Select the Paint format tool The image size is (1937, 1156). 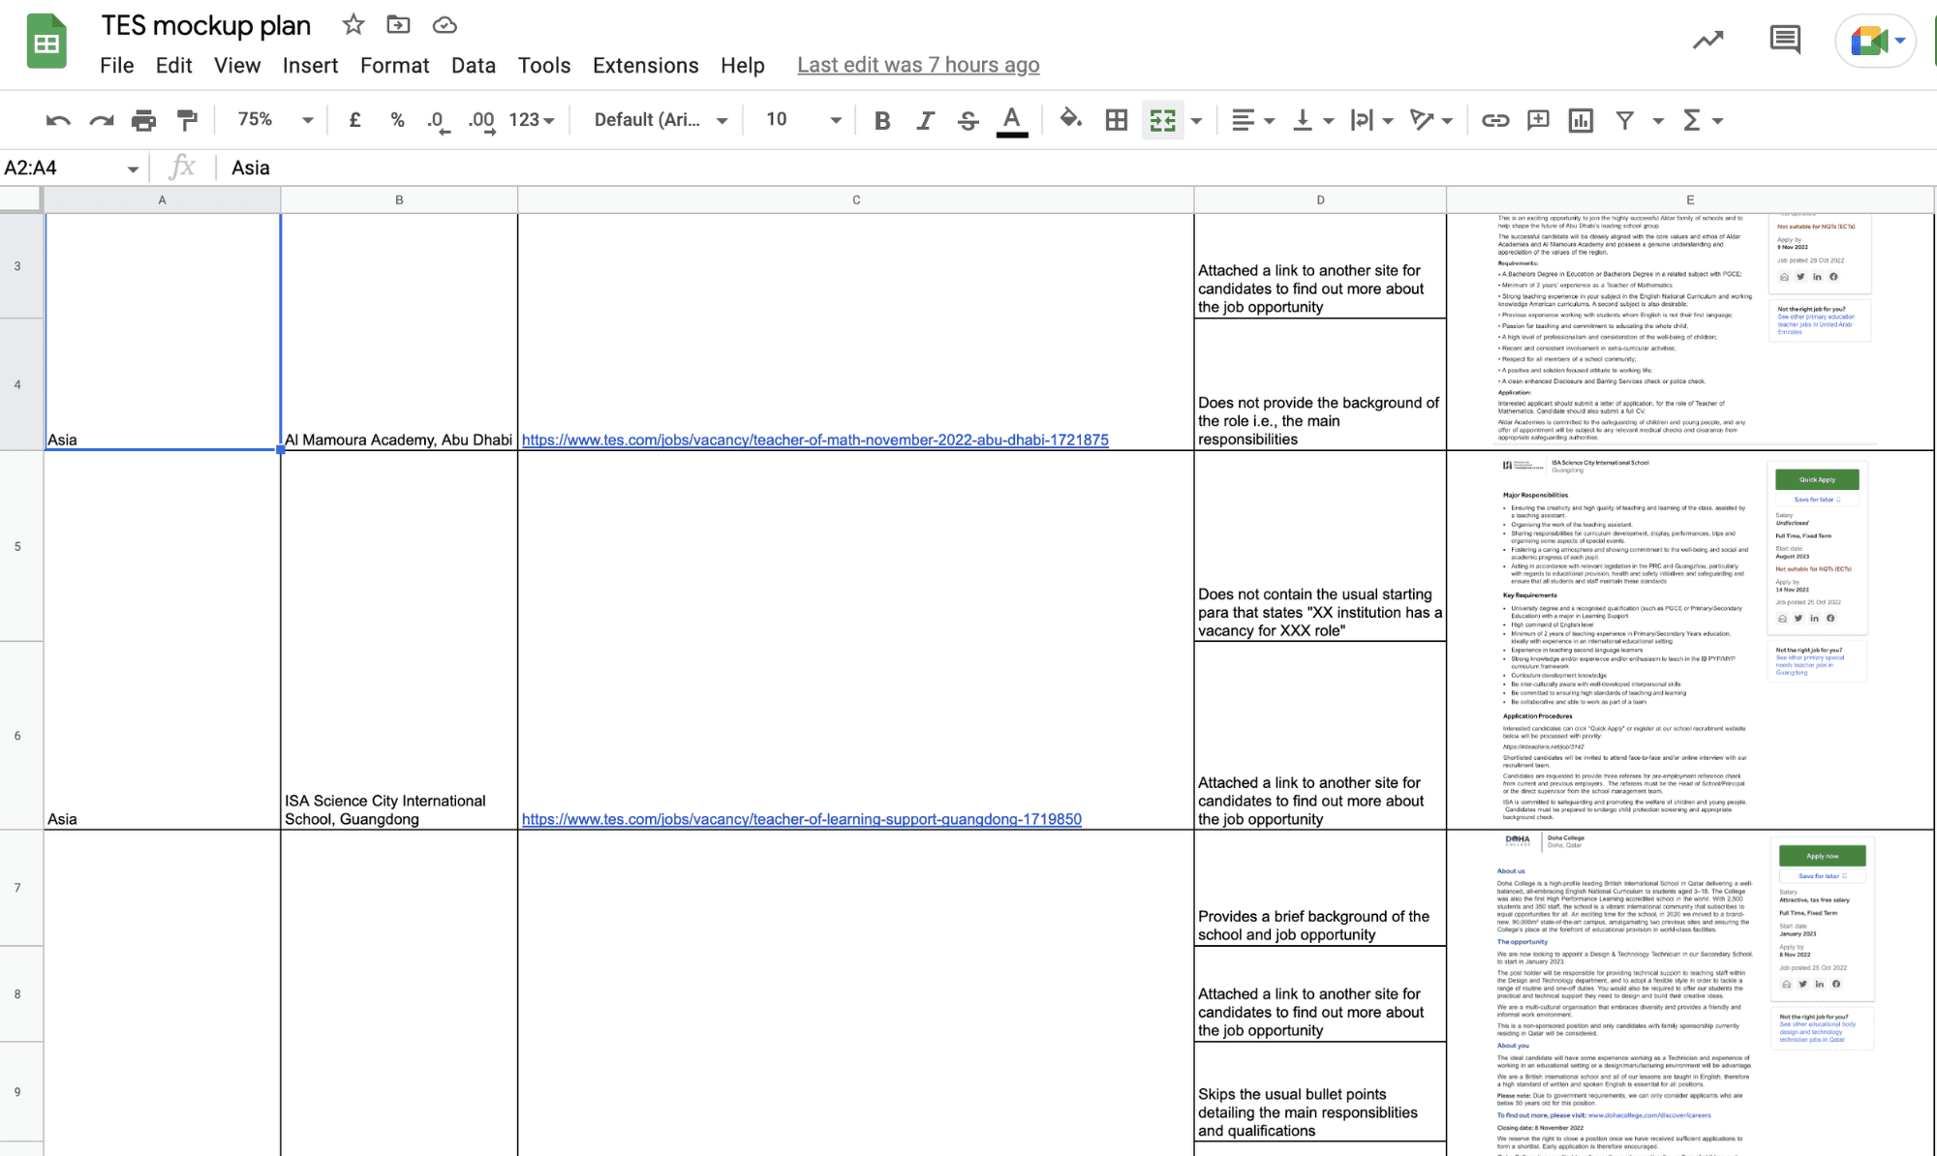coord(187,120)
